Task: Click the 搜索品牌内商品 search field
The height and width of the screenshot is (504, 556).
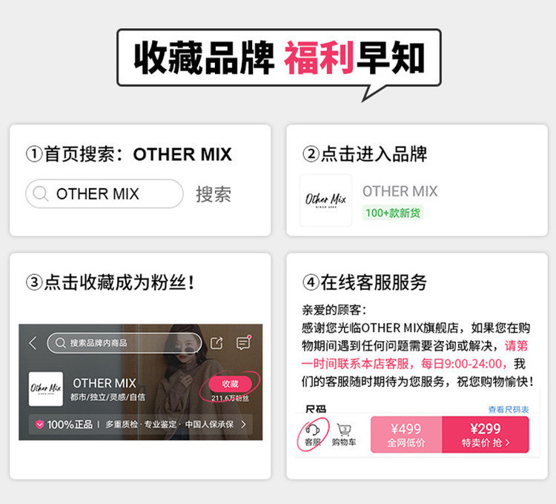Action: tap(124, 342)
